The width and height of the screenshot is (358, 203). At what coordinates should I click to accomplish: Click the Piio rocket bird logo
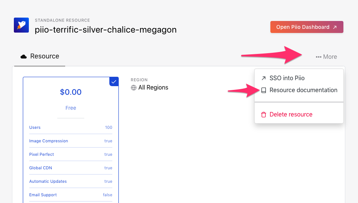(22, 25)
